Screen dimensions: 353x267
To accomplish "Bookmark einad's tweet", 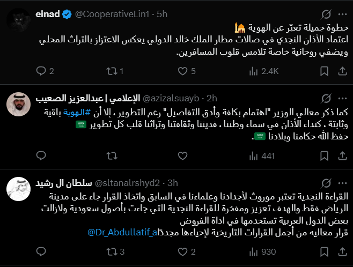I will tap(324, 71).
